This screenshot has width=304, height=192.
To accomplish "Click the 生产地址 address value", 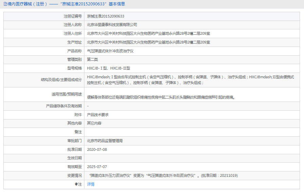I will pos(148,42).
